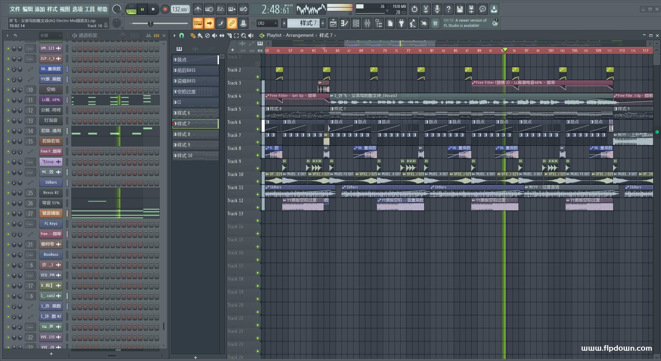661x361 pixels.
Task: Click the FL Keys channel button
Action: [x=51, y=224]
